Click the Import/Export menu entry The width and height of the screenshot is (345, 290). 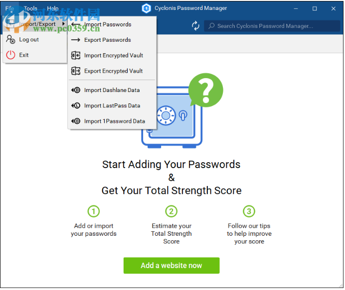click(35, 24)
